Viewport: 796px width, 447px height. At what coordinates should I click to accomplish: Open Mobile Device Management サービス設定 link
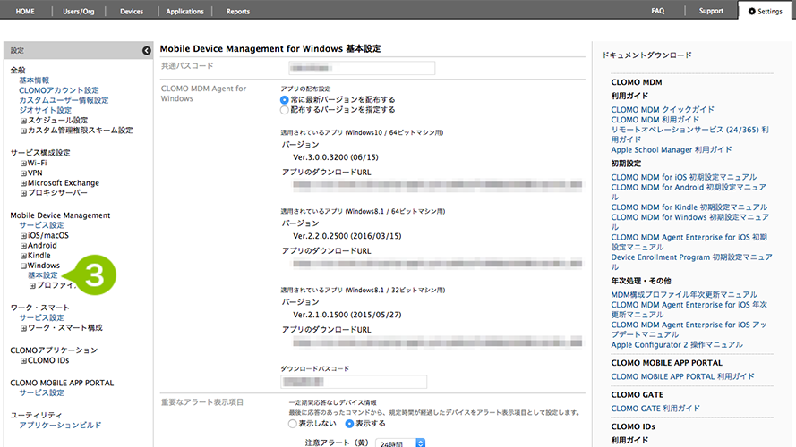coord(41,225)
